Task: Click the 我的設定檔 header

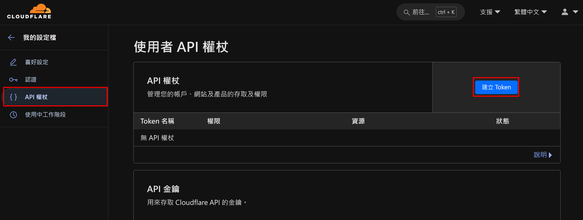Action: pyautogui.click(x=40, y=38)
